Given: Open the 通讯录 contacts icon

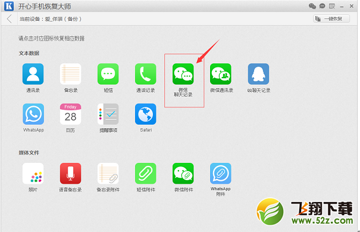Looking at the screenshot, I should (x=33, y=74).
